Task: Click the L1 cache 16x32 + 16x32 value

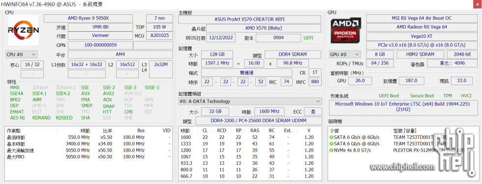Action: 87,64
